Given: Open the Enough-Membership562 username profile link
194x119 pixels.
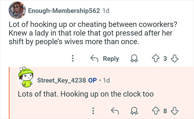Looking at the screenshot, I should tap(64, 11).
